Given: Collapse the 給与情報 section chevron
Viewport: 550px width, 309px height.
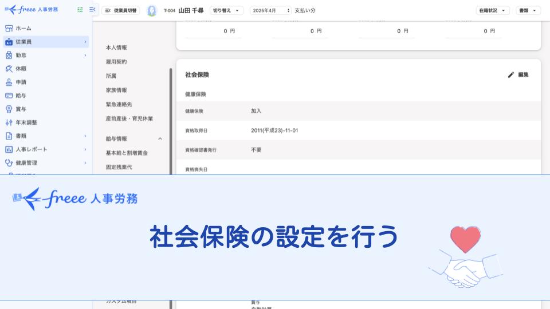Looking at the screenshot, I should (160, 138).
